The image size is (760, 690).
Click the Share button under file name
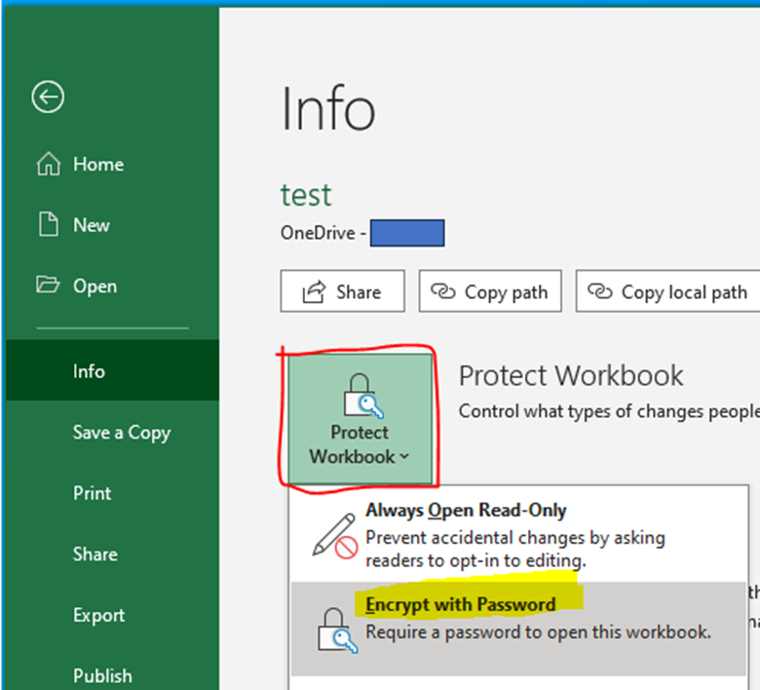[342, 291]
